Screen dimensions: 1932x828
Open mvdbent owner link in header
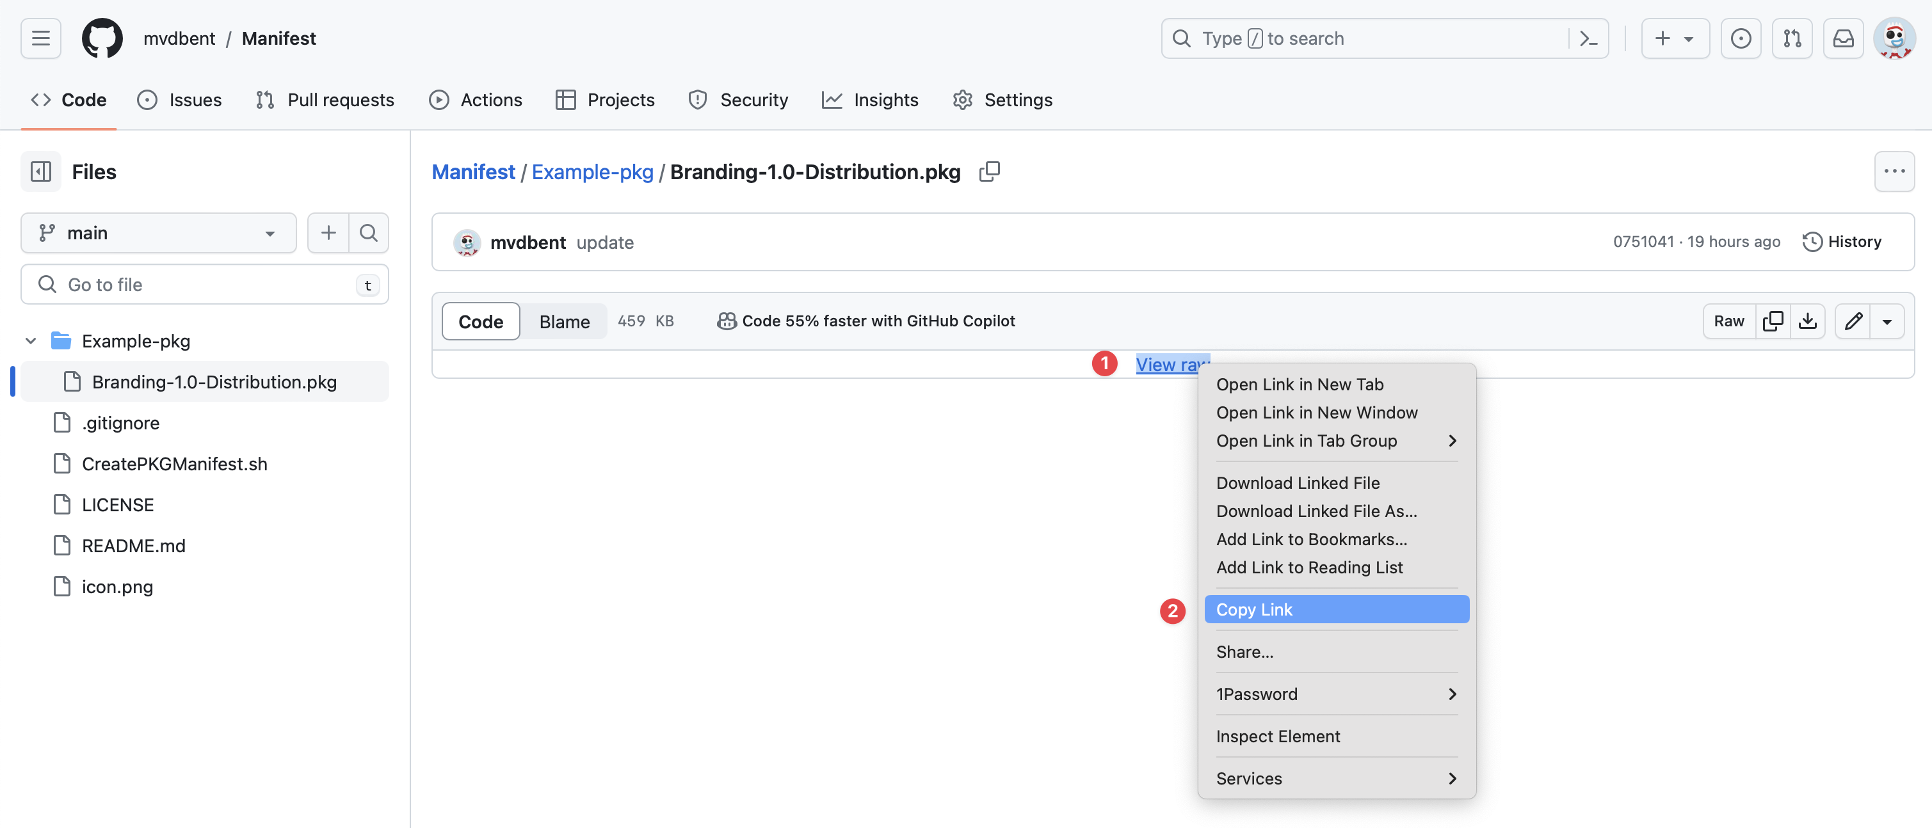(179, 38)
